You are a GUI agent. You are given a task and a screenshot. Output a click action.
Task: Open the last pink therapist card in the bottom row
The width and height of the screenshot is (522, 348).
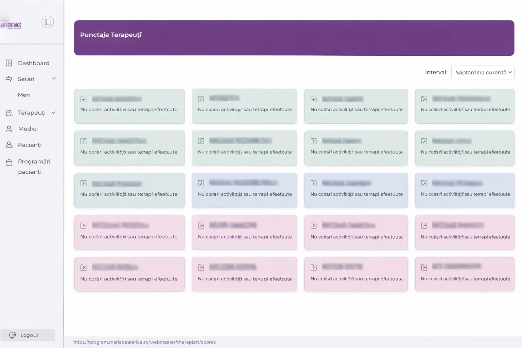[465, 274]
